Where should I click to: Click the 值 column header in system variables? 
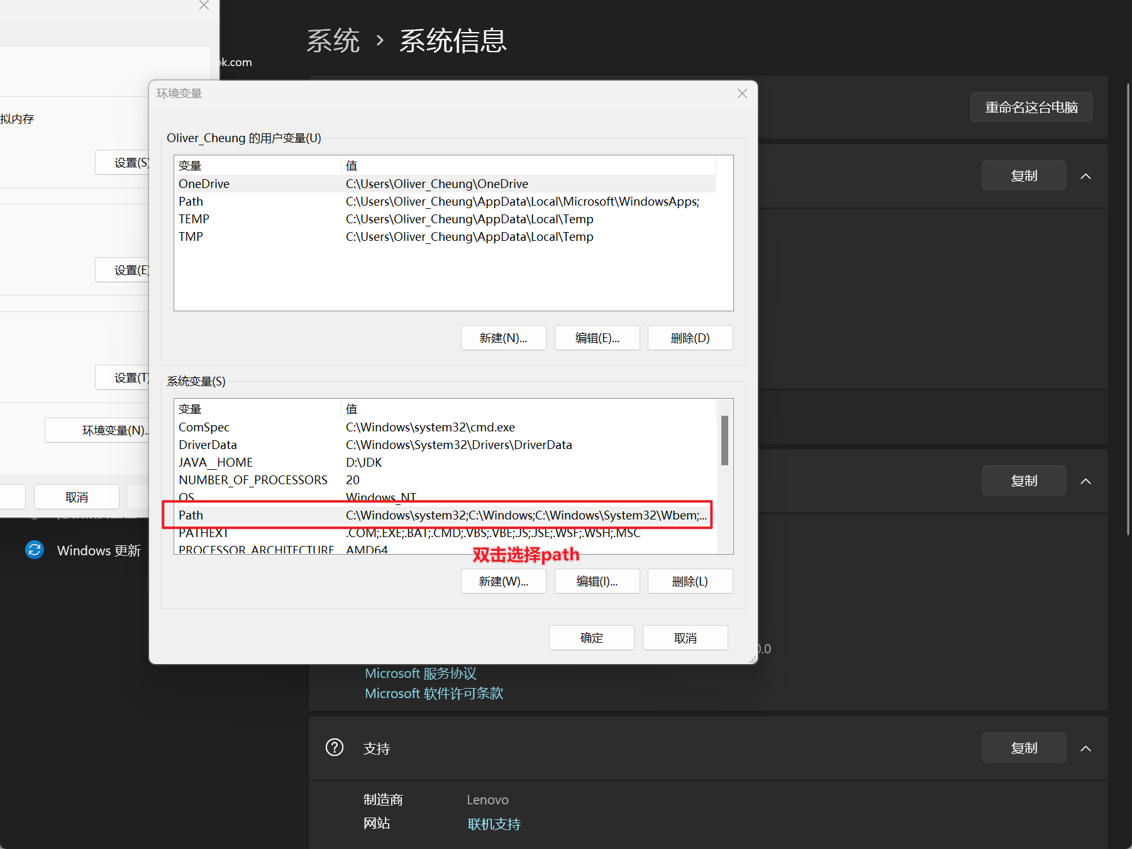click(528, 409)
